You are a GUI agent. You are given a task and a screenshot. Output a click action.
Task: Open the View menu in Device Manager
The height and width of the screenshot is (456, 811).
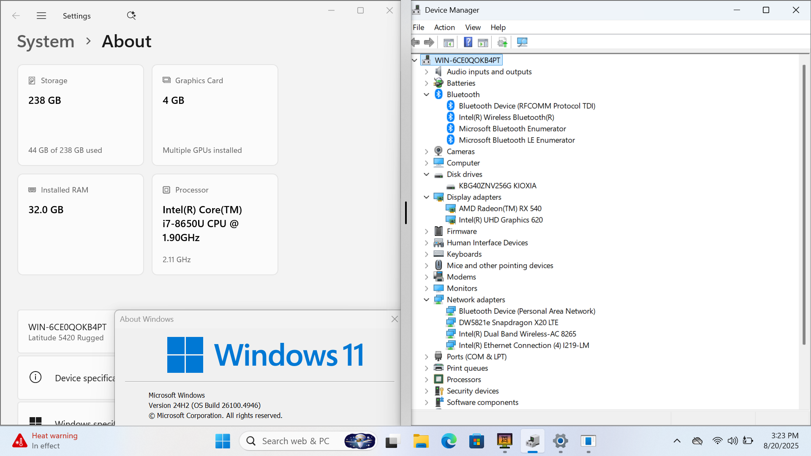pyautogui.click(x=473, y=27)
